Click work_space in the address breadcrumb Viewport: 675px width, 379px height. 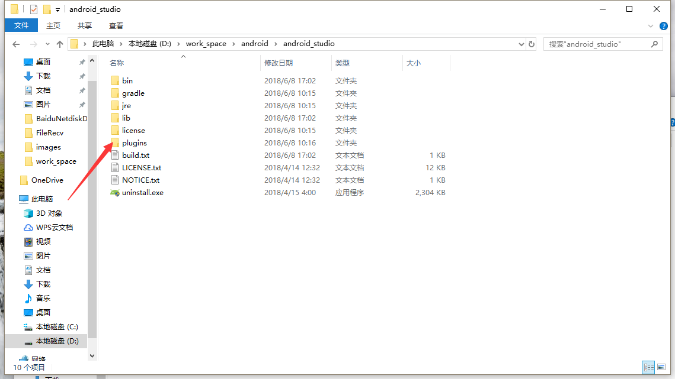(x=206, y=44)
